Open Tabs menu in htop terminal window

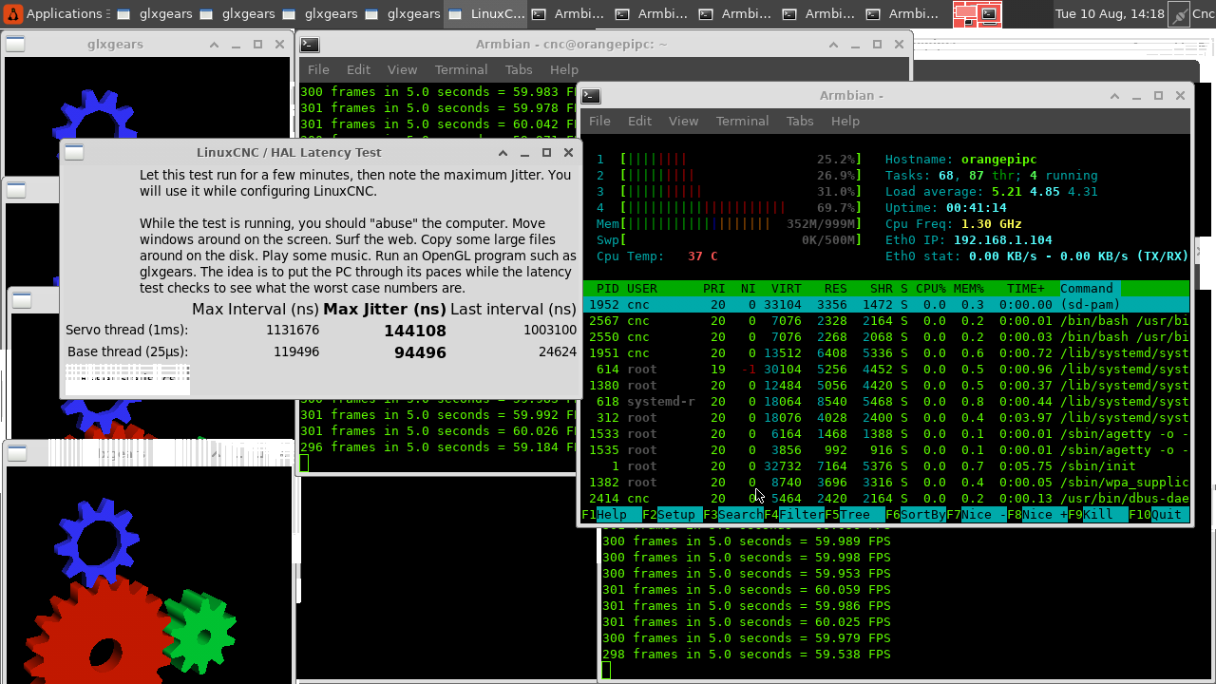[800, 121]
